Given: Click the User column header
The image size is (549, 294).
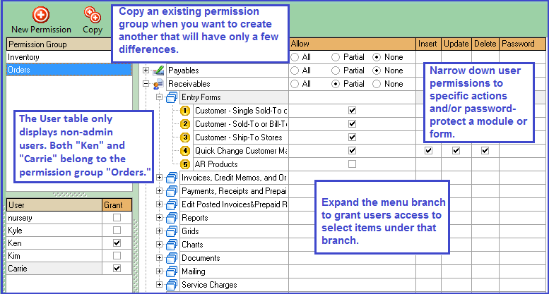Looking at the screenshot, I should tap(54, 205).
